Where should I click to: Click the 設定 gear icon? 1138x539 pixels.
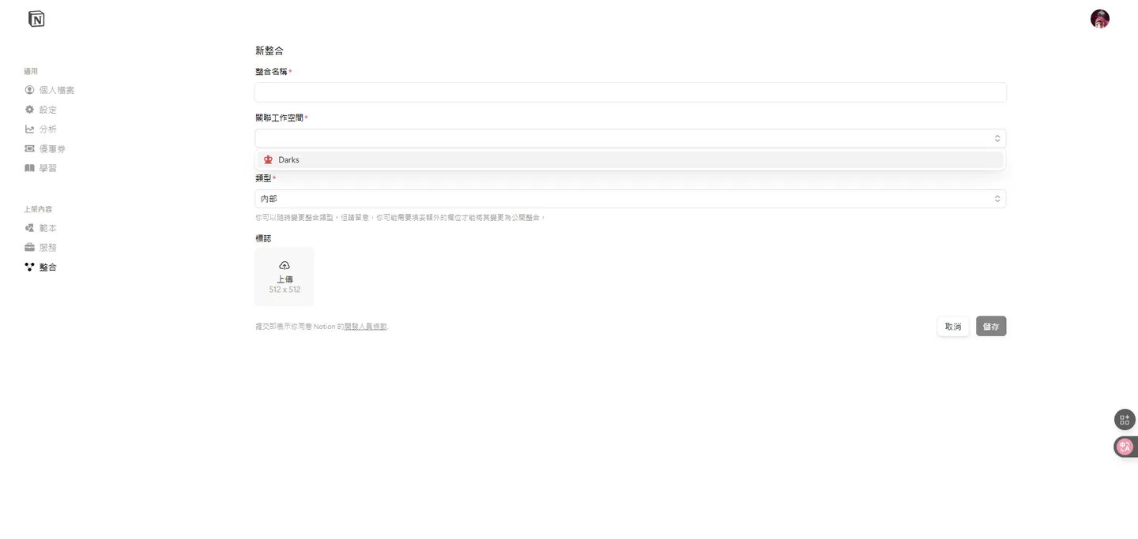[x=30, y=110]
